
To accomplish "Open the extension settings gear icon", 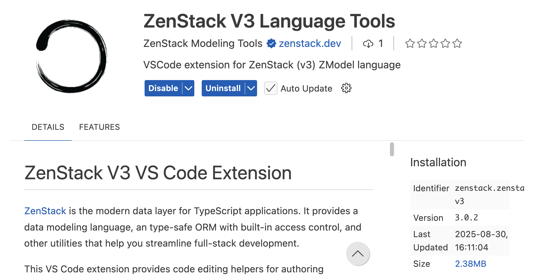I will tap(346, 88).
